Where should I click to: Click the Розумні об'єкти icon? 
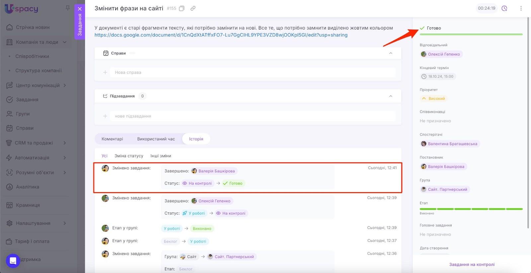coord(10,172)
